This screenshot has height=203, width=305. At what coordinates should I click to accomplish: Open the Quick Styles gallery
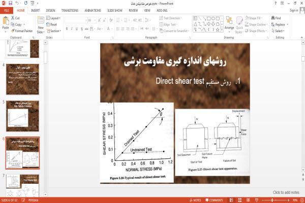pyautogui.click(x=239, y=25)
